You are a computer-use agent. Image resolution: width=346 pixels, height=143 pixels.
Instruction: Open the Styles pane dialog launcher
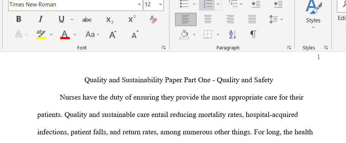(x=326, y=48)
